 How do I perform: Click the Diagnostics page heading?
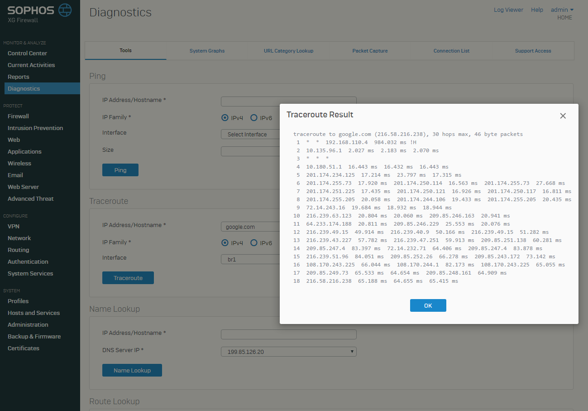[120, 12]
